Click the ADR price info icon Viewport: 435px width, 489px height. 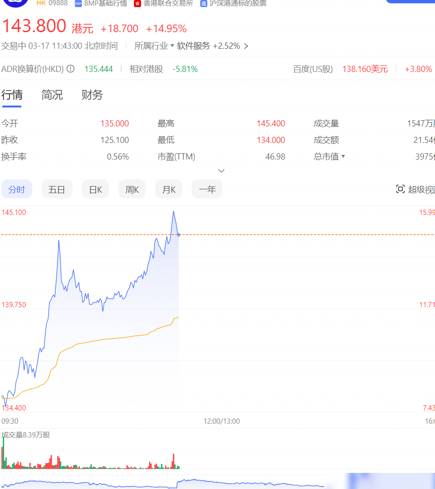(x=71, y=69)
